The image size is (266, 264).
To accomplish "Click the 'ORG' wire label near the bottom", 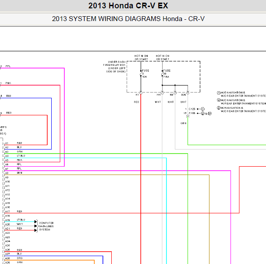I will (x=20, y=258).
